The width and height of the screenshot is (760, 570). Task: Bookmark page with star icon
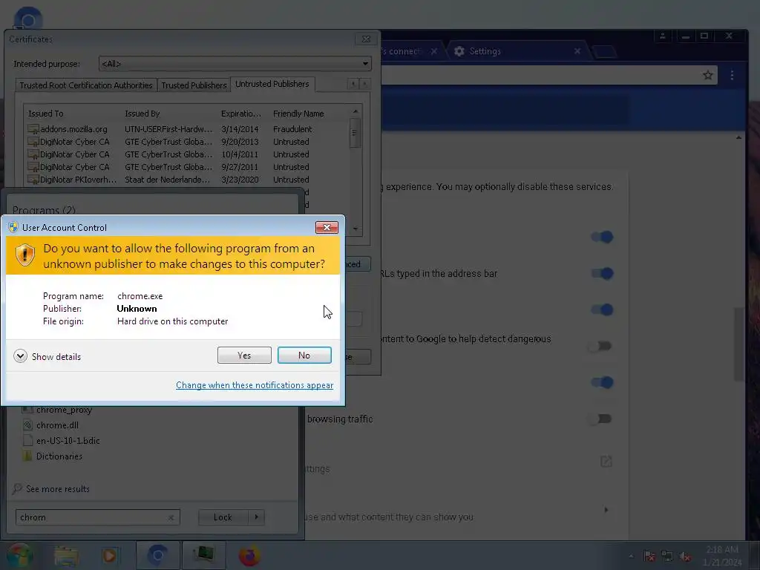point(708,75)
